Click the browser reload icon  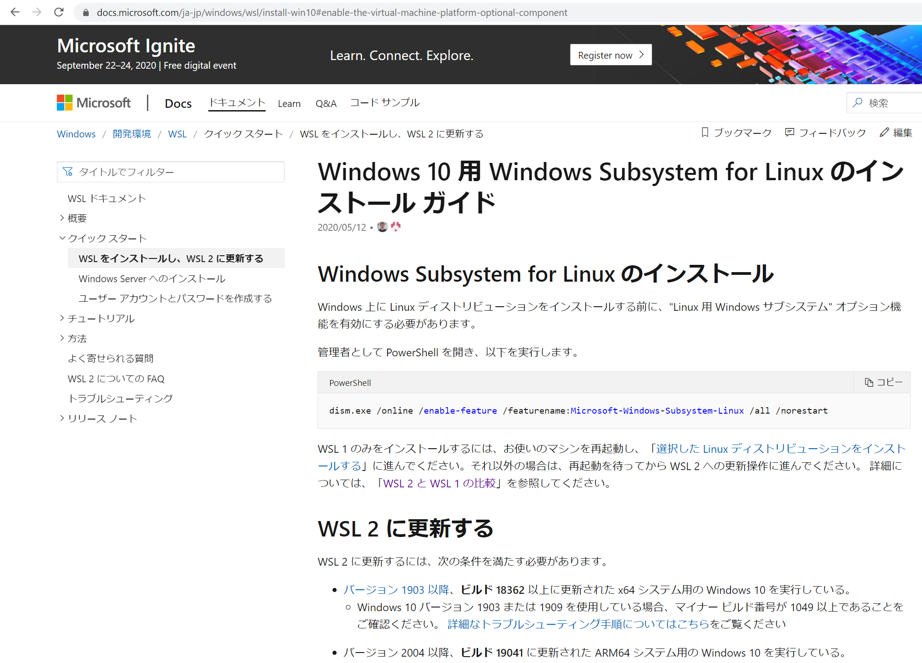click(59, 12)
